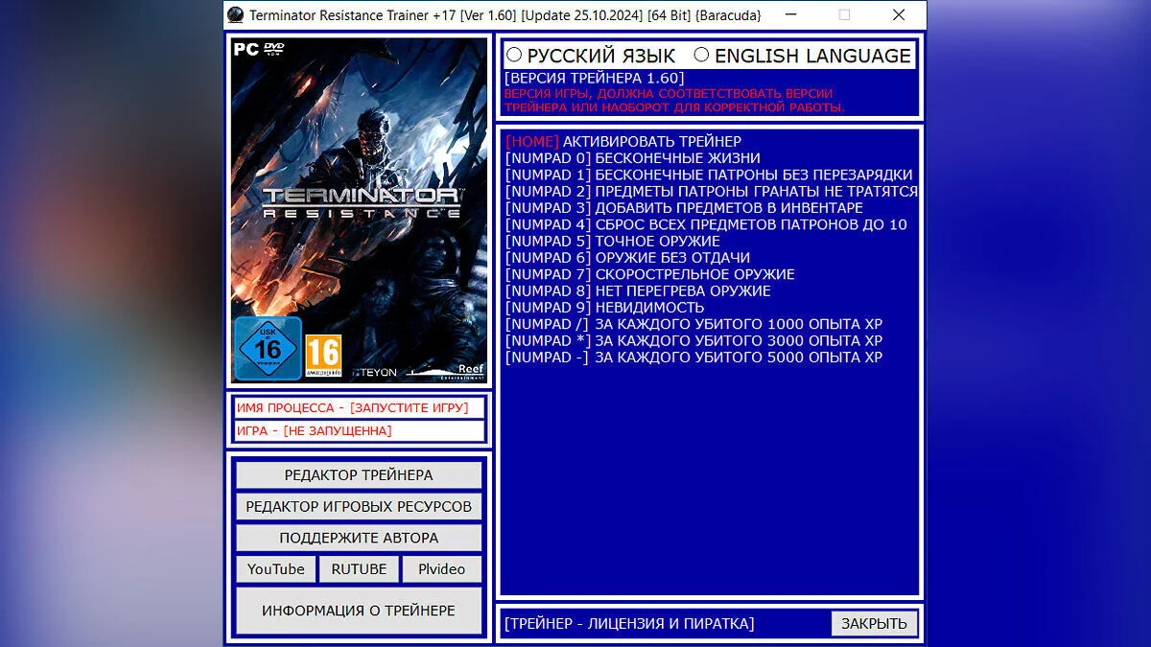Image resolution: width=1151 pixels, height=647 pixels.
Task: Select the РУССКИЙ ЯЗЫК radio button
Action: coord(515,55)
